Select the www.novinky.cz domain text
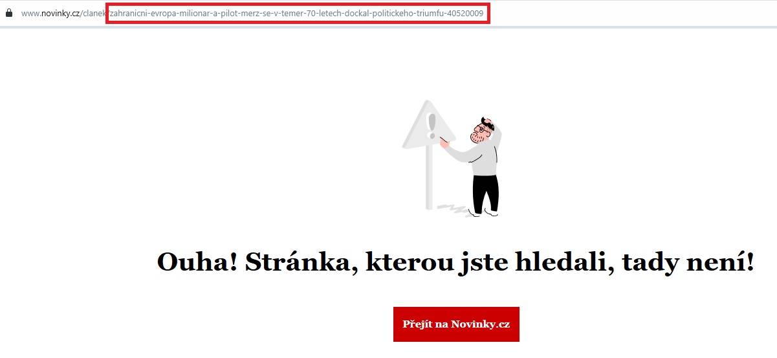777x358 pixels. [x=50, y=14]
